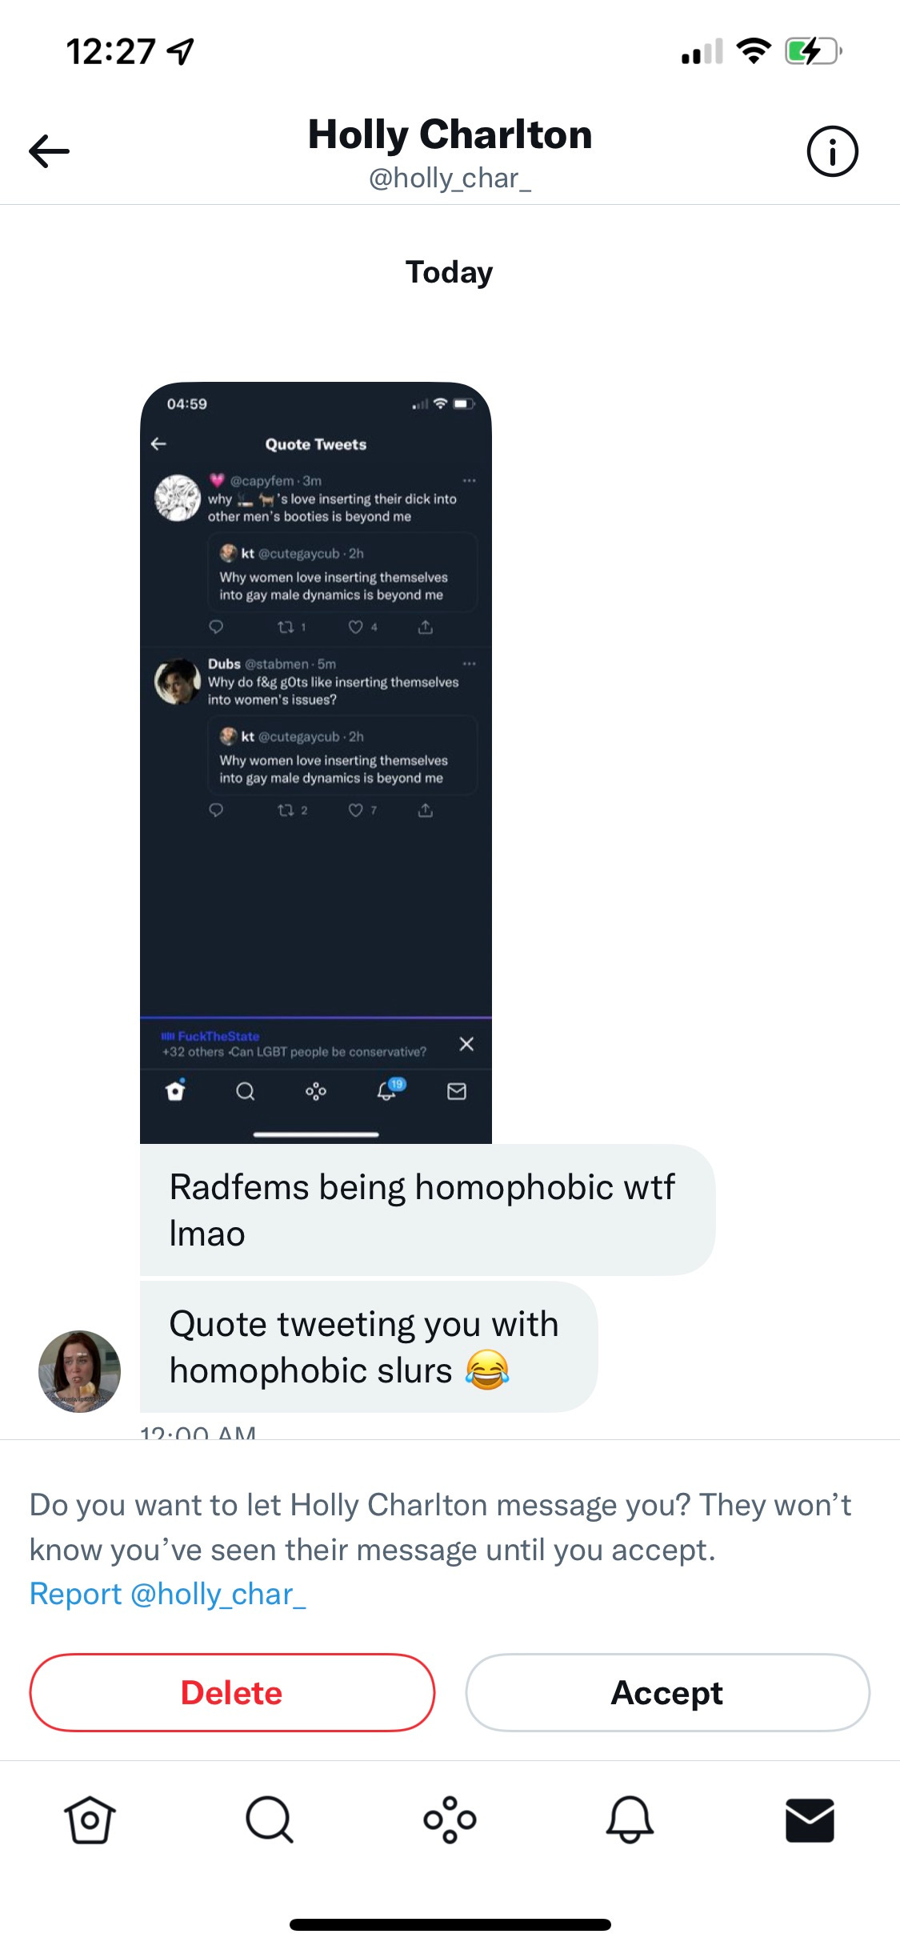Tap the @holly_char_ handle in header
Screen dimensions: 900x1950
pyautogui.click(x=450, y=178)
